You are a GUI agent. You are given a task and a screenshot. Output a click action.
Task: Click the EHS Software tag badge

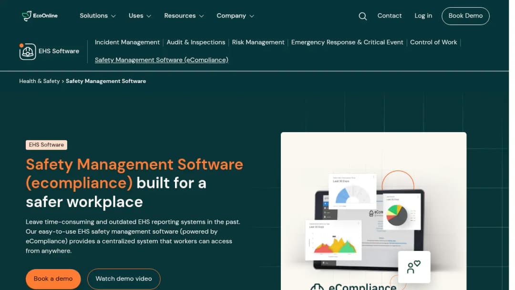click(46, 145)
